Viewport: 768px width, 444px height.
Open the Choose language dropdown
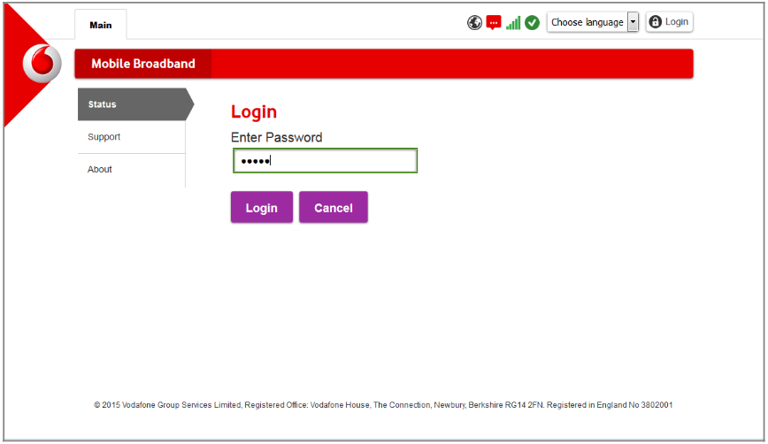pos(592,22)
